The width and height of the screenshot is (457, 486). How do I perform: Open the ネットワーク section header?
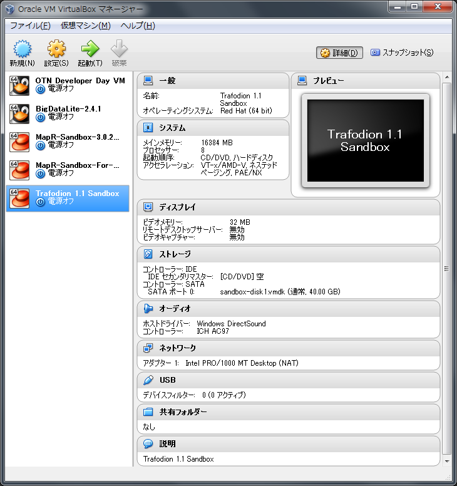coord(289,348)
